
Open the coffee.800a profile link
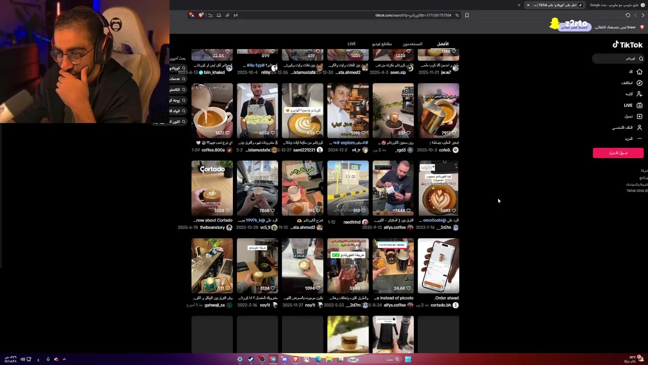[213, 150]
